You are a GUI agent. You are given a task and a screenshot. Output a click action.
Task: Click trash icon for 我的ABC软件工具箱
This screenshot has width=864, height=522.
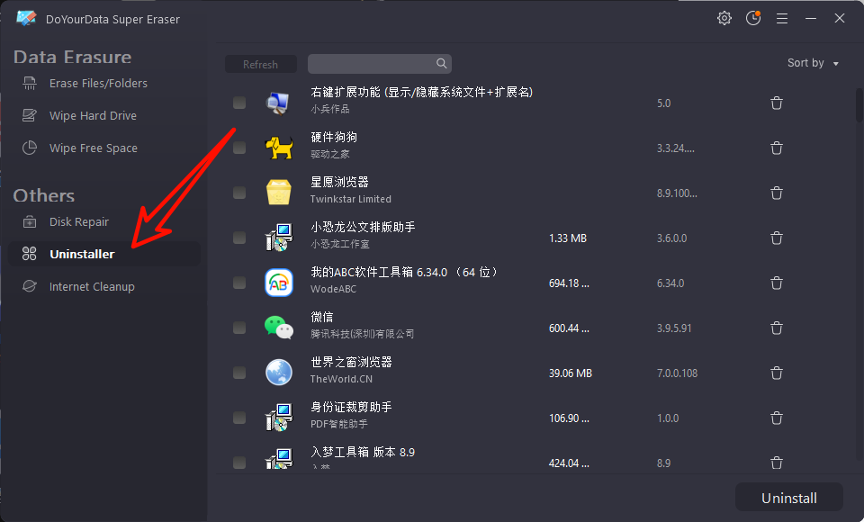tap(777, 283)
